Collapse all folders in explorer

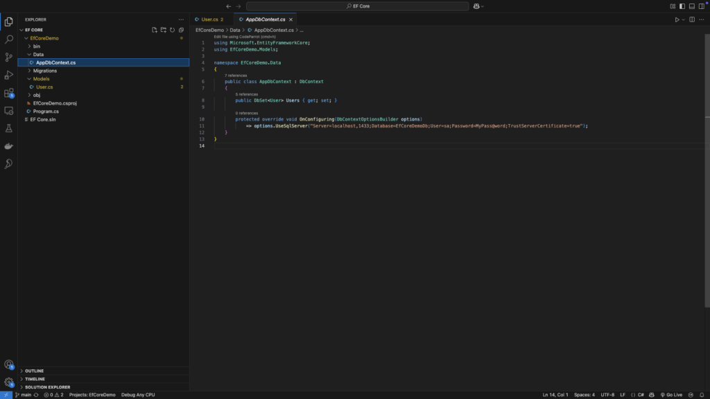tap(181, 30)
